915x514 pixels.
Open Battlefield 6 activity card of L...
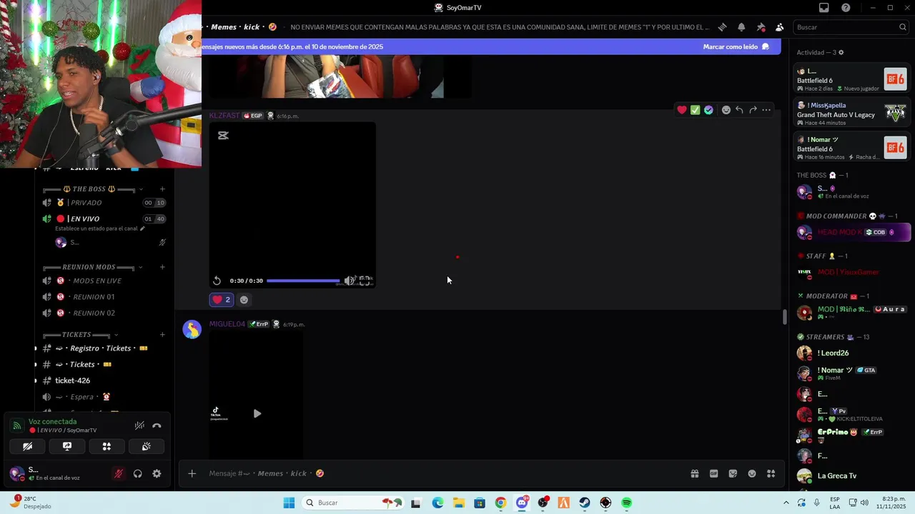(x=852, y=79)
